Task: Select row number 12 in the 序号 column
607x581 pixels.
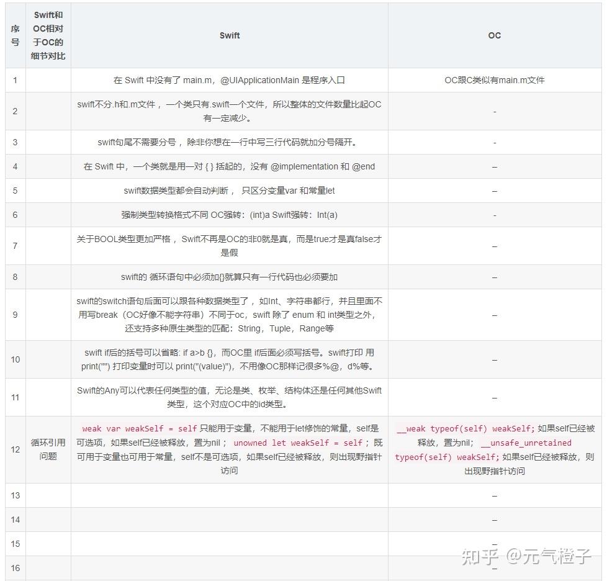Action: [14, 449]
